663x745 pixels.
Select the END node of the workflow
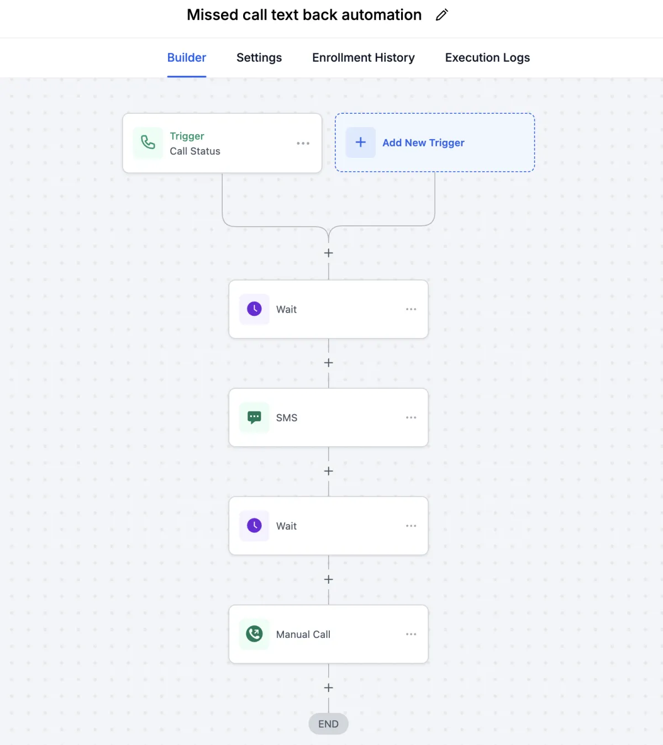pos(328,724)
